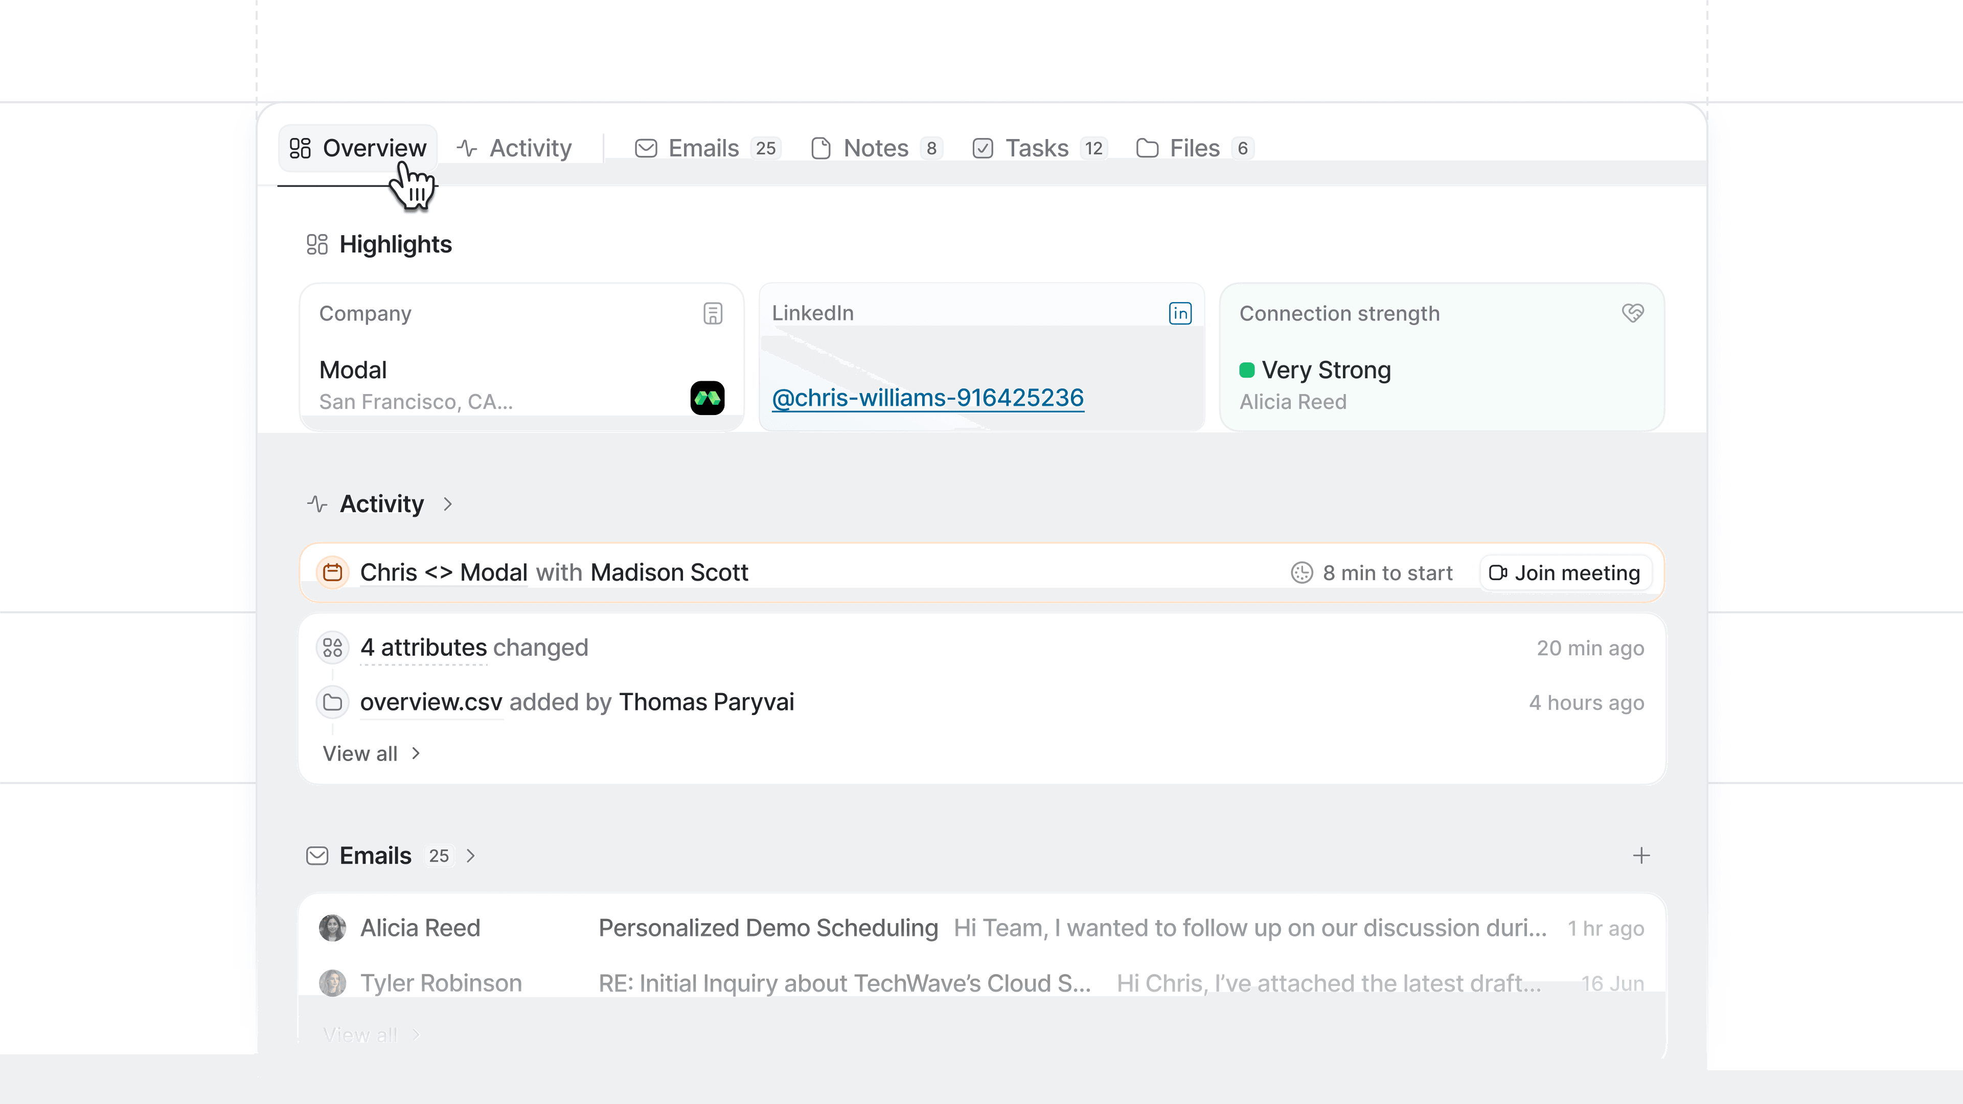Image resolution: width=1963 pixels, height=1104 pixels.
Task: Open the Emails tab
Action: click(707, 148)
